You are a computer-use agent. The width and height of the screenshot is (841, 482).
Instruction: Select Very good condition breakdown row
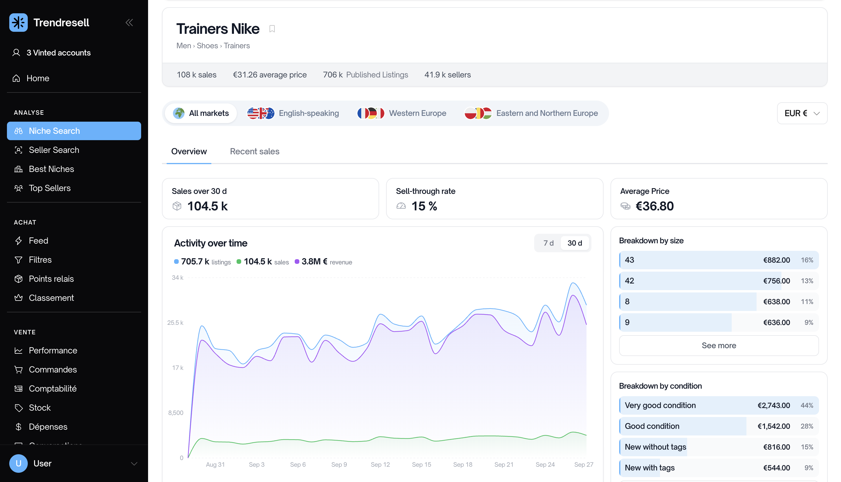pos(719,405)
